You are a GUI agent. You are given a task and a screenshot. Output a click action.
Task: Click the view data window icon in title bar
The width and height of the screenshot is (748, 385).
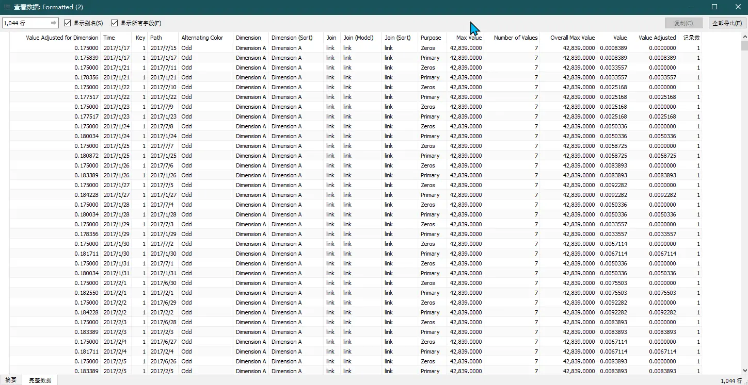pos(7,7)
